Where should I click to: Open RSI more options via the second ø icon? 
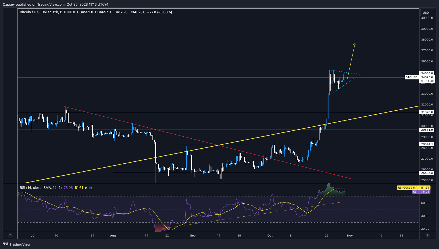point(90,187)
